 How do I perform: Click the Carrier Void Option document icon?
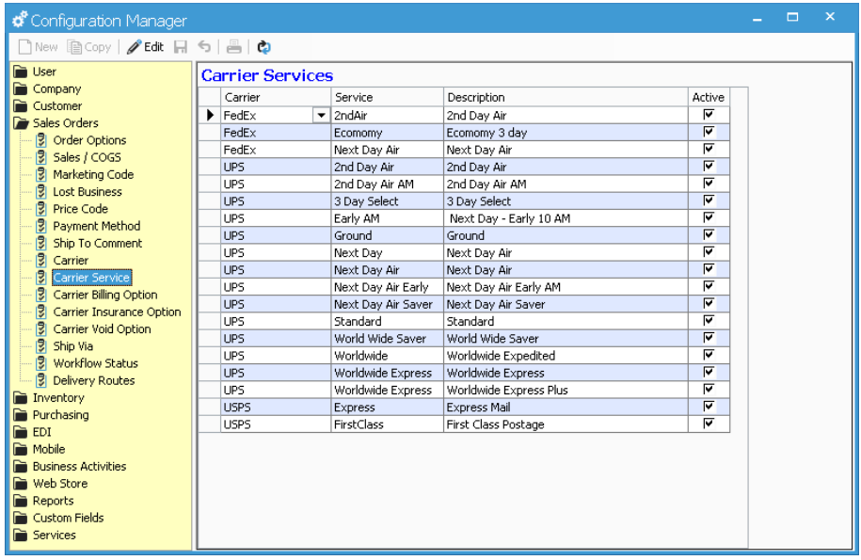coord(41,328)
